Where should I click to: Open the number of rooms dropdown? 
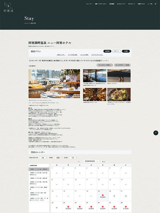pyautogui.click(x=58, y=158)
